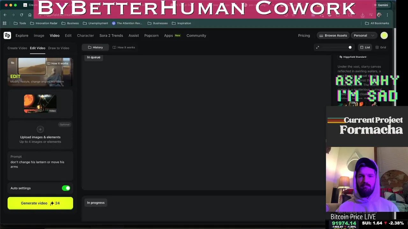Viewport: 408px width, 229px height.
Task: Toggle the Auto settings switch
Action: coord(66,188)
